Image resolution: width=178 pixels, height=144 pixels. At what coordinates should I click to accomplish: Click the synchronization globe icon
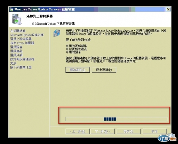coord(57,33)
